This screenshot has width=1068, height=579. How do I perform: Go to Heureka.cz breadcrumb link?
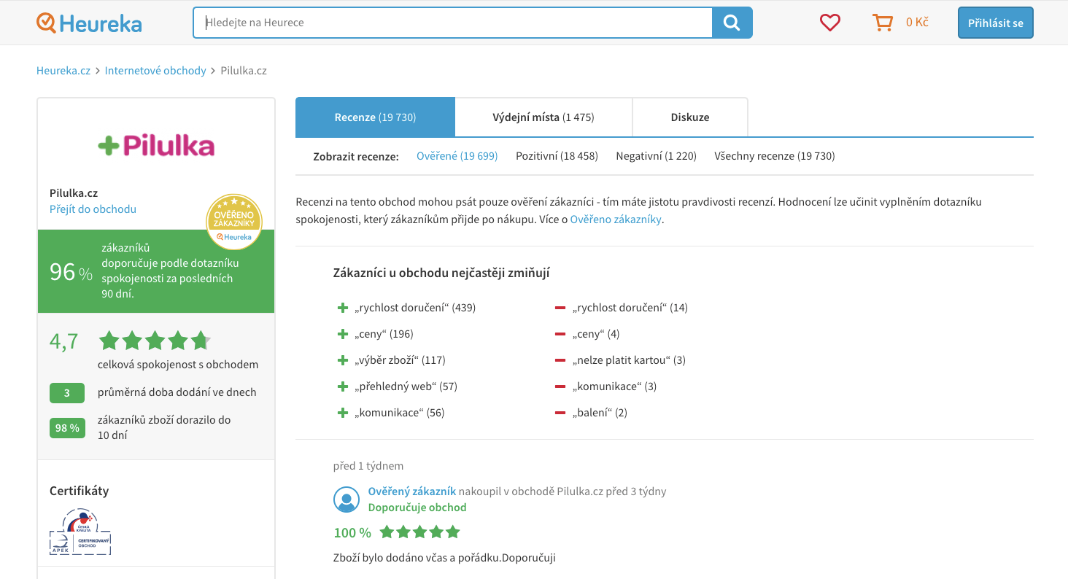click(x=63, y=71)
